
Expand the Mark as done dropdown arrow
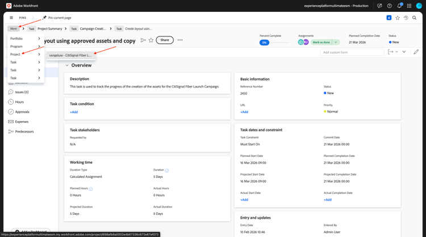[x=336, y=42]
